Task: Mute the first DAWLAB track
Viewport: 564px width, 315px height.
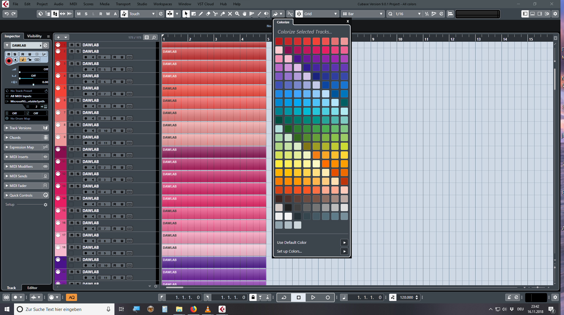Action: tap(72, 45)
